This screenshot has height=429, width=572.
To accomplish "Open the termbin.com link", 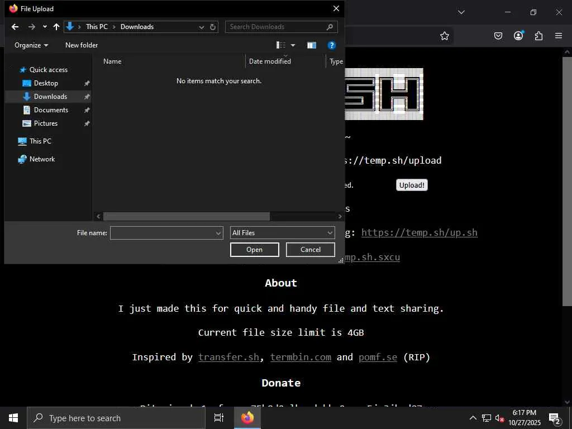I will [301, 357].
